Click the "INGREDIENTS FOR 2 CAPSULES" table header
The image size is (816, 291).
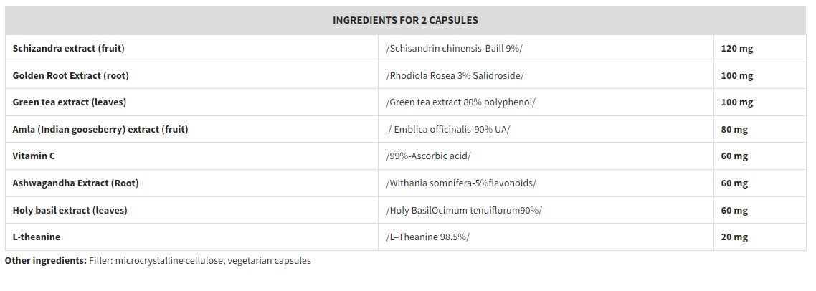[x=405, y=20]
